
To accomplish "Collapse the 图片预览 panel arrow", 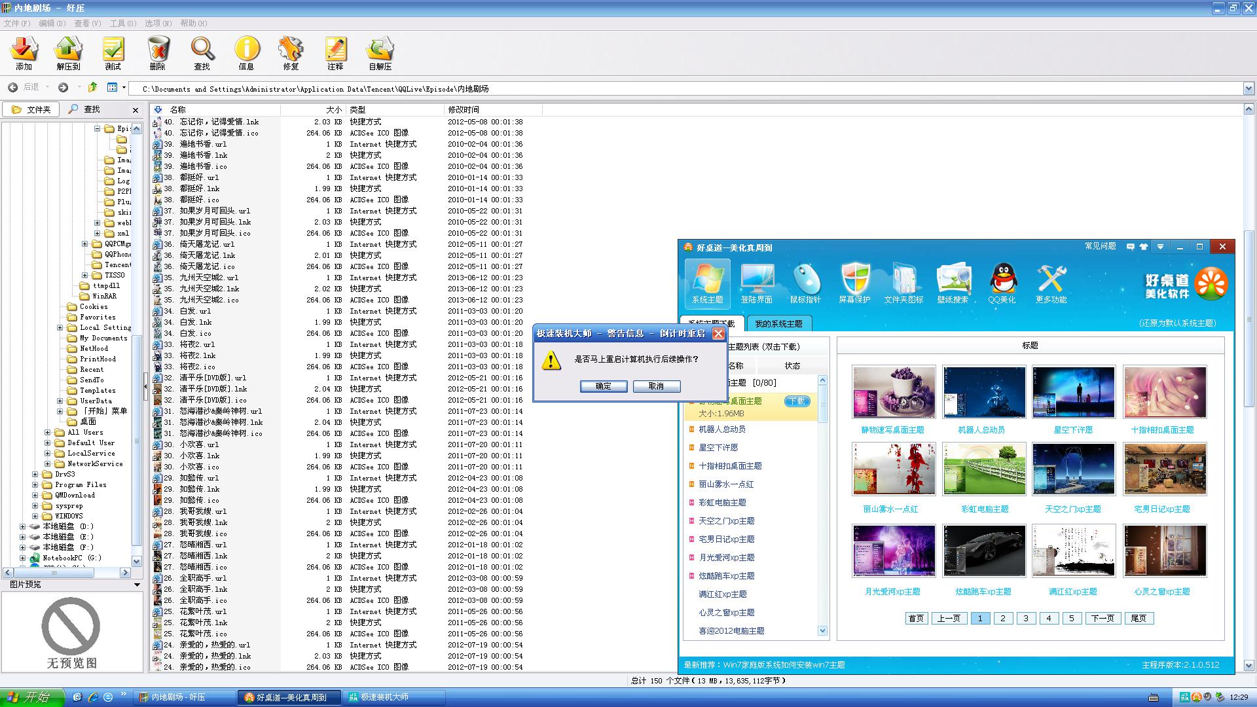I will pos(137,585).
